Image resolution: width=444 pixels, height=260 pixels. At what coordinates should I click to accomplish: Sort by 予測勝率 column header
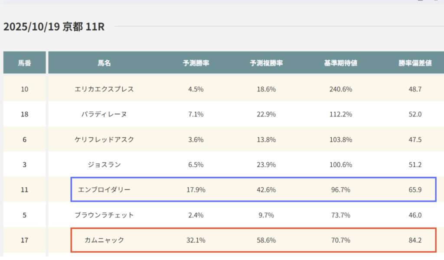click(196, 63)
